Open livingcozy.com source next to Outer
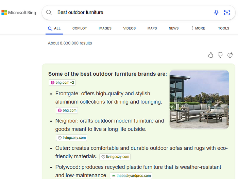The width and height of the screenshot is (238, 179). 115,157
